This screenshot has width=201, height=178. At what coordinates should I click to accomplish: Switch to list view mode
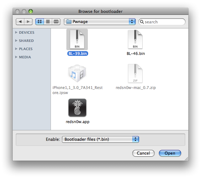(x=48, y=21)
